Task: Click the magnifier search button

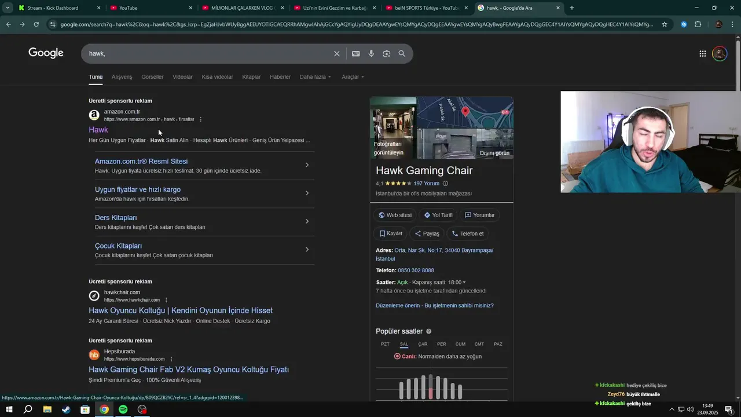Action: (x=402, y=53)
